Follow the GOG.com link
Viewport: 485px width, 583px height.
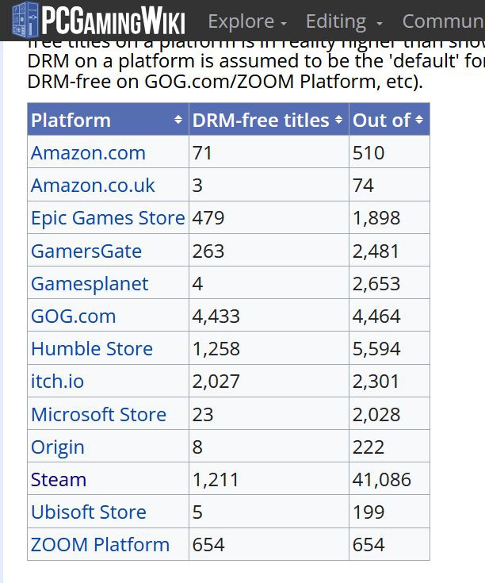click(x=73, y=316)
